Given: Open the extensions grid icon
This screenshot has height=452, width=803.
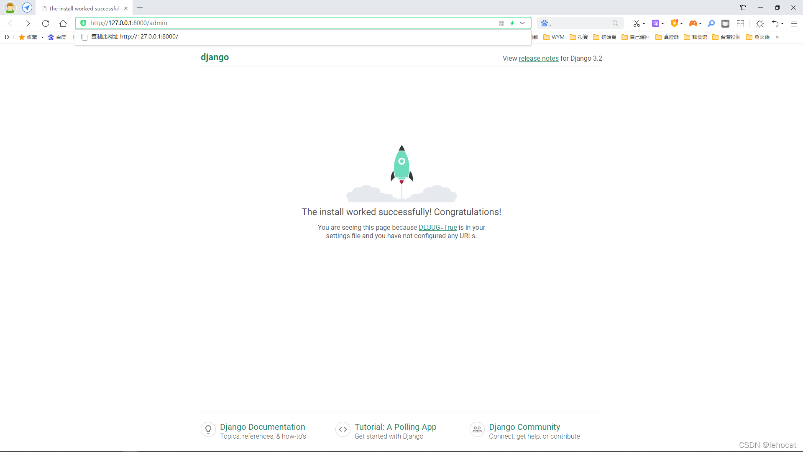Looking at the screenshot, I should (741, 23).
